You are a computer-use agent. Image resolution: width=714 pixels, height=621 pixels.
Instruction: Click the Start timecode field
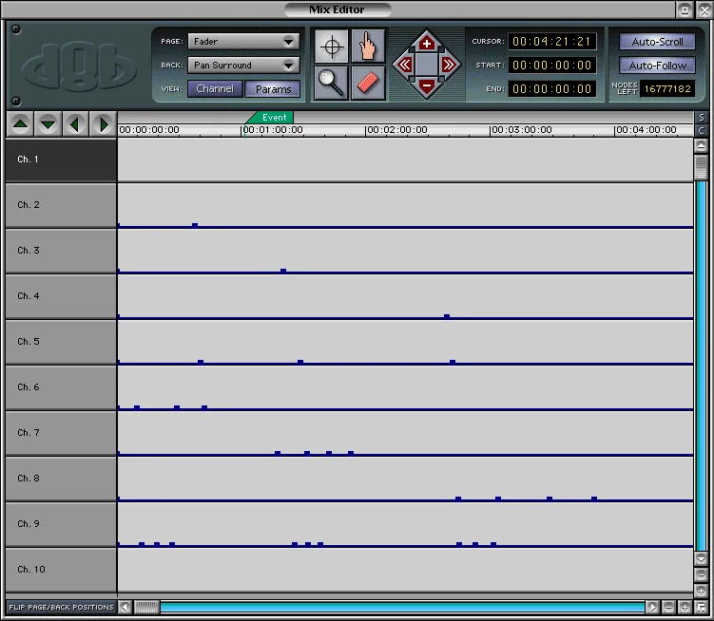click(551, 66)
